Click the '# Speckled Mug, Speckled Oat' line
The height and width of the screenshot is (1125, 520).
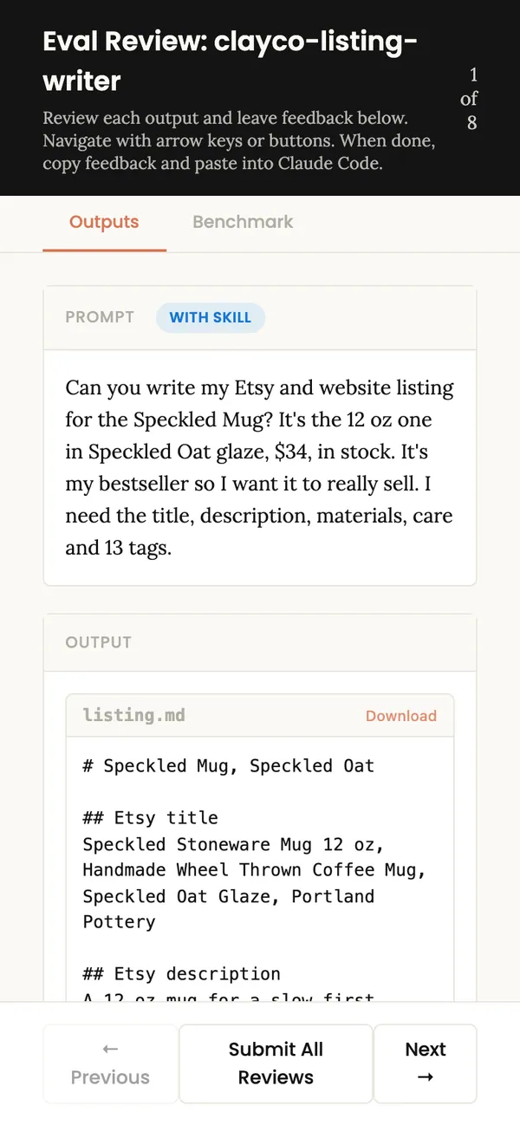(x=229, y=766)
